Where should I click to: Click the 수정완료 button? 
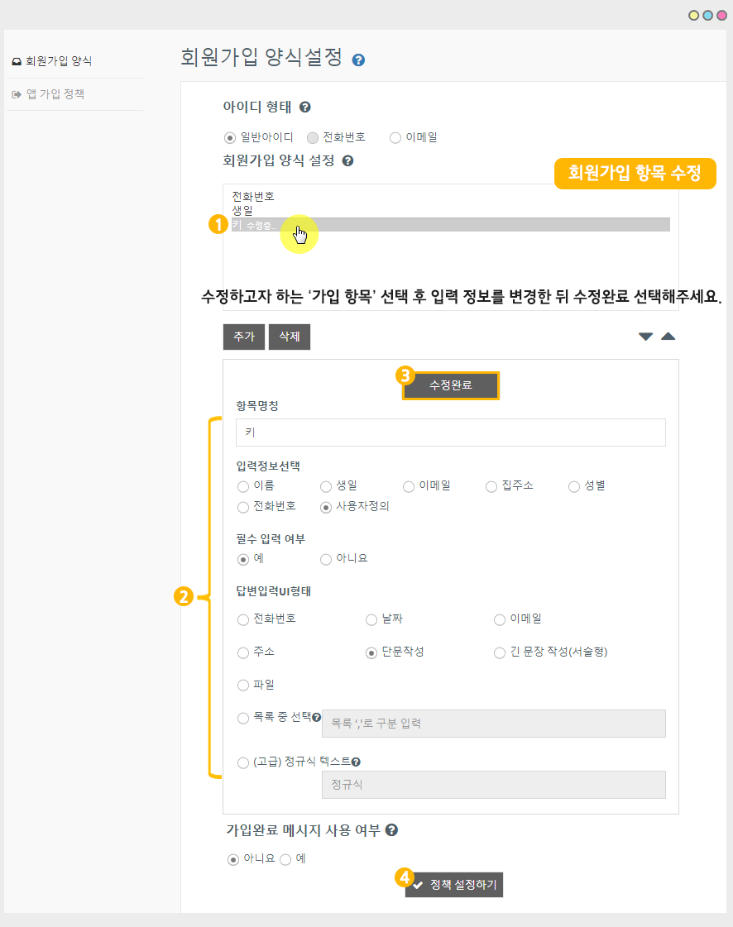tap(451, 385)
